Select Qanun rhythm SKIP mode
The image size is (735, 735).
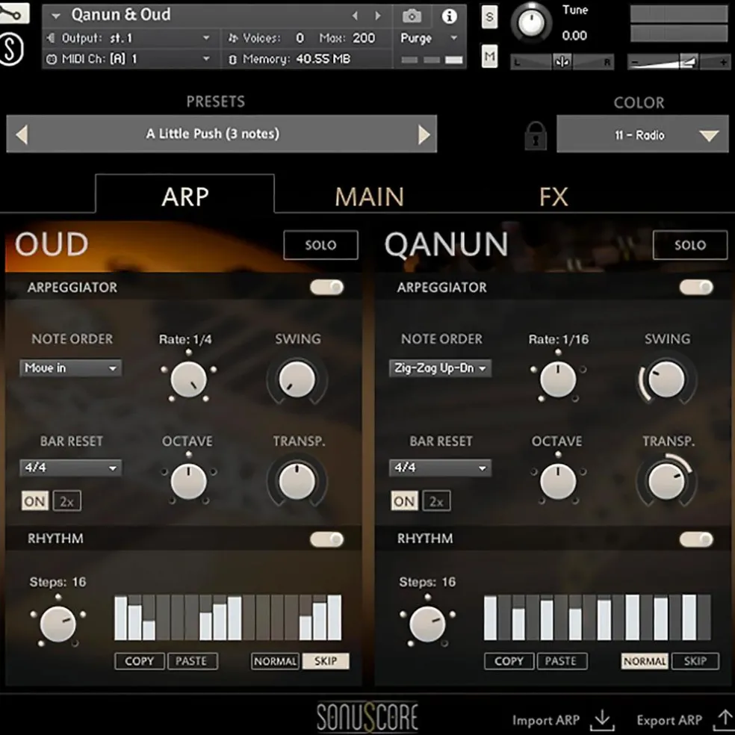[x=695, y=661]
